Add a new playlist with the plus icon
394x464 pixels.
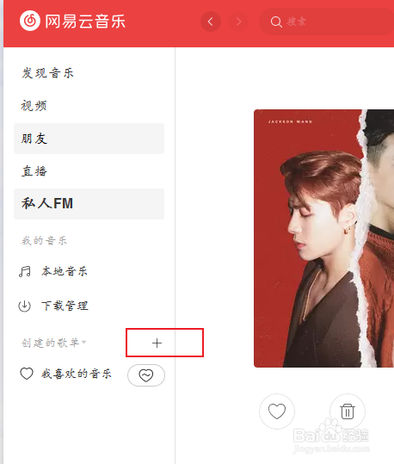(x=157, y=343)
